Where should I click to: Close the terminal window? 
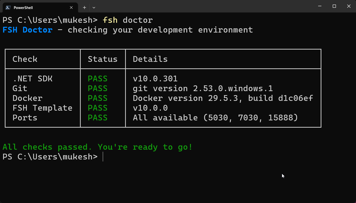tap(349, 6)
